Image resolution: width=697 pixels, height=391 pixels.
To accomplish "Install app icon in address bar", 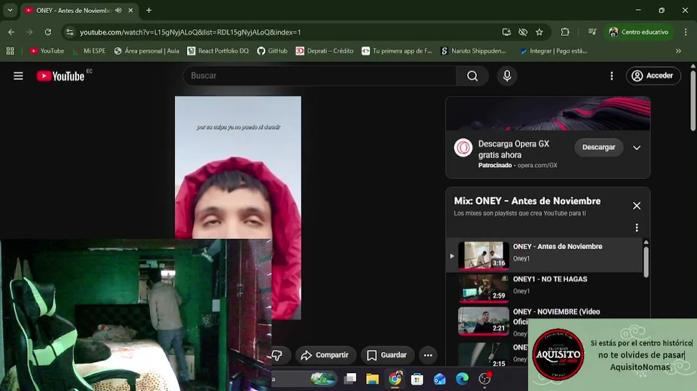I will [506, 32].
